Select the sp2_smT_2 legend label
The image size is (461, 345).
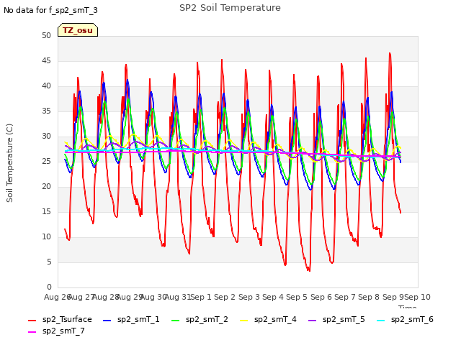pos(207,319)
